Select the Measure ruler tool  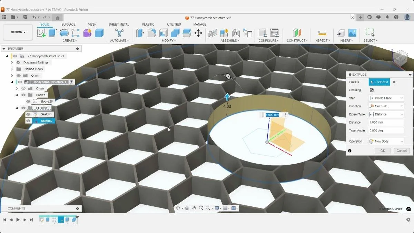tap(322, 33)
